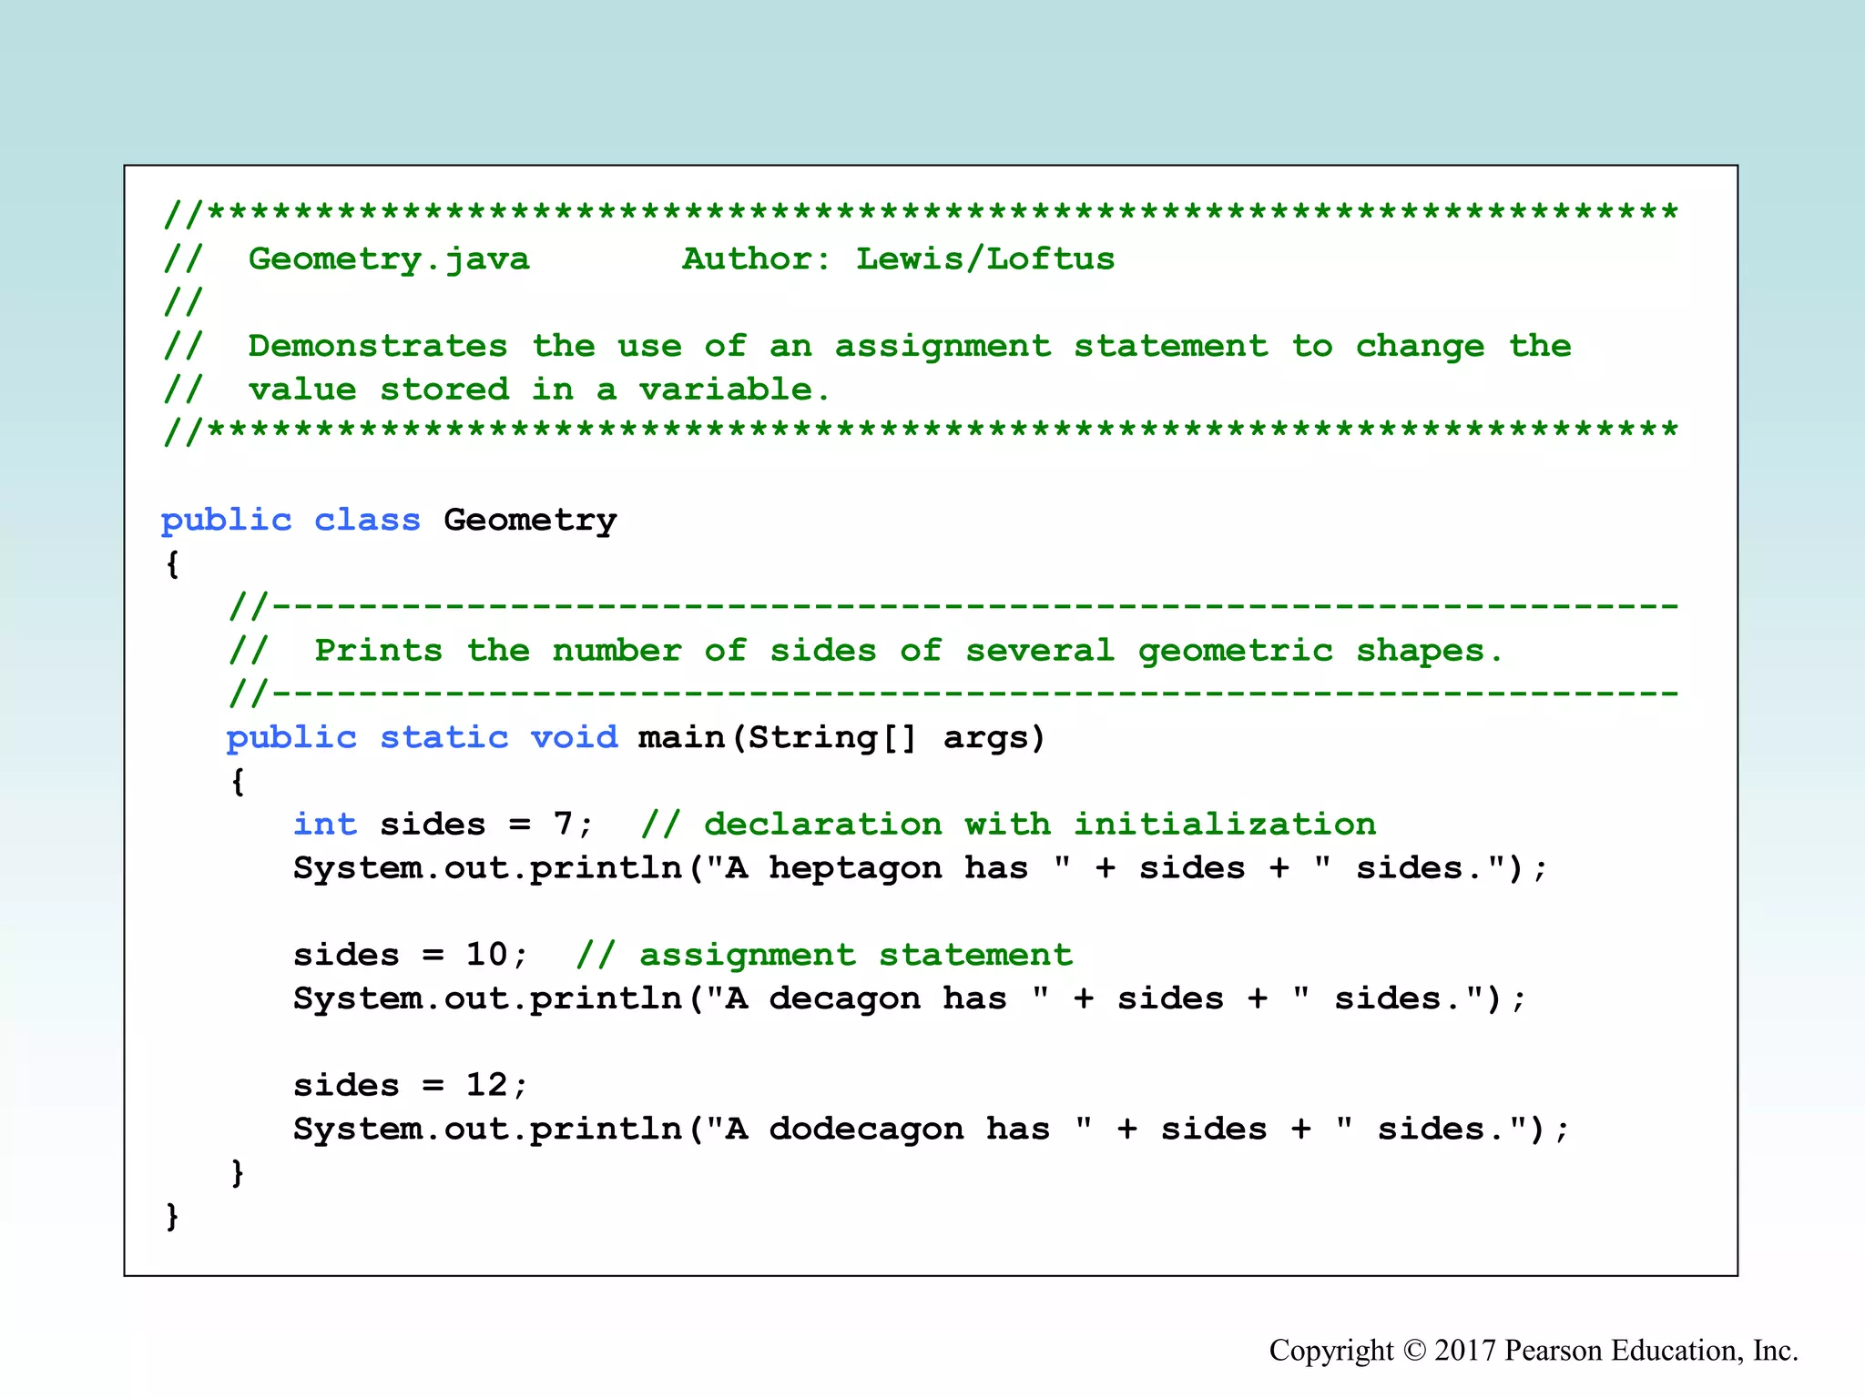The height and width of the screenshot is (1398, 1865).
Task: Click the comment '// assignment statement'
Action: click(x=825, y=955)
